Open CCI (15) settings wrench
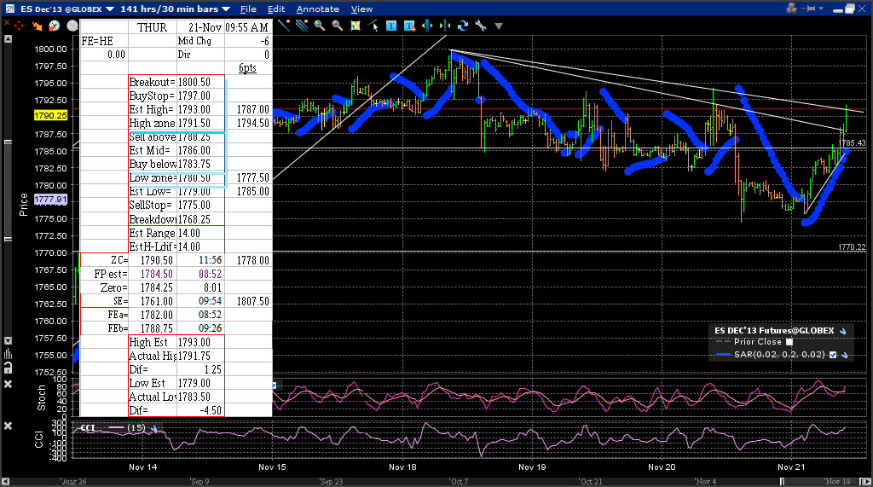Screen dimensions: 873x487 click(x=154, y=428)
